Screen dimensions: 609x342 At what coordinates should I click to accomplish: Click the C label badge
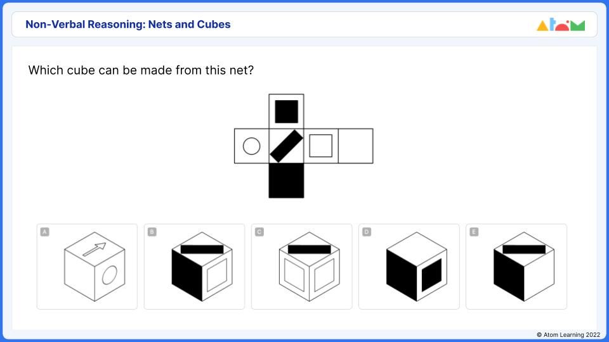point(259,232)
